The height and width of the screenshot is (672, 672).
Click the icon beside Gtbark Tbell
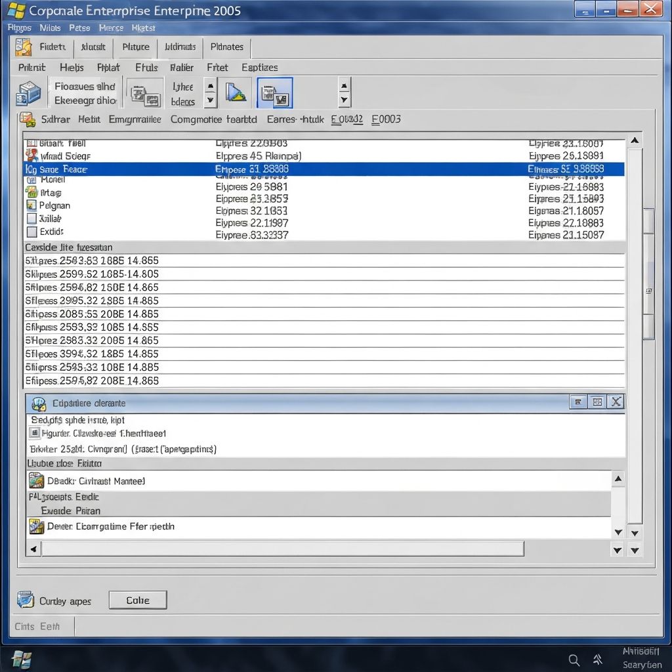(31, 144)
